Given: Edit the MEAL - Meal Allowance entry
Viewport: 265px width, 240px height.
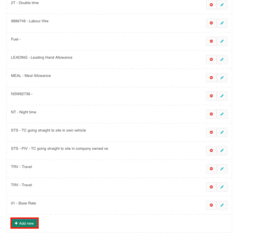Looking at the screenshot, I should click(222, 77).
